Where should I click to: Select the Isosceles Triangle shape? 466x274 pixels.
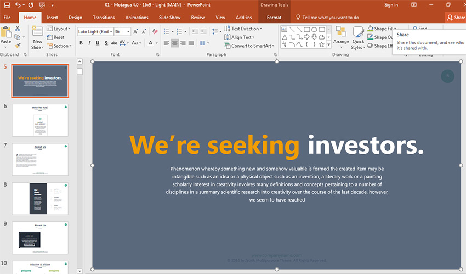(x=285, y=37)
